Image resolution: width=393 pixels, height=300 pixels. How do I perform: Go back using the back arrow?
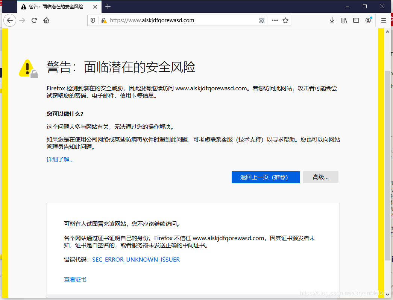click(x=10, y=20)
